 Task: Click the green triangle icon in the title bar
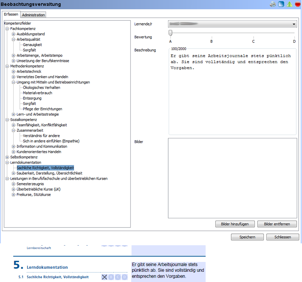pos(290,4)
